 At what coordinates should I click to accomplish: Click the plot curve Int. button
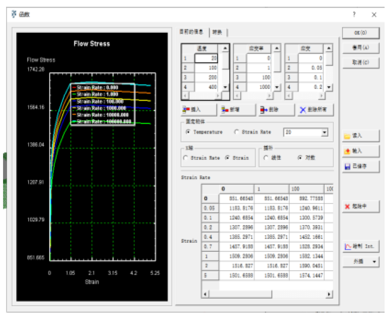(360, 246)
